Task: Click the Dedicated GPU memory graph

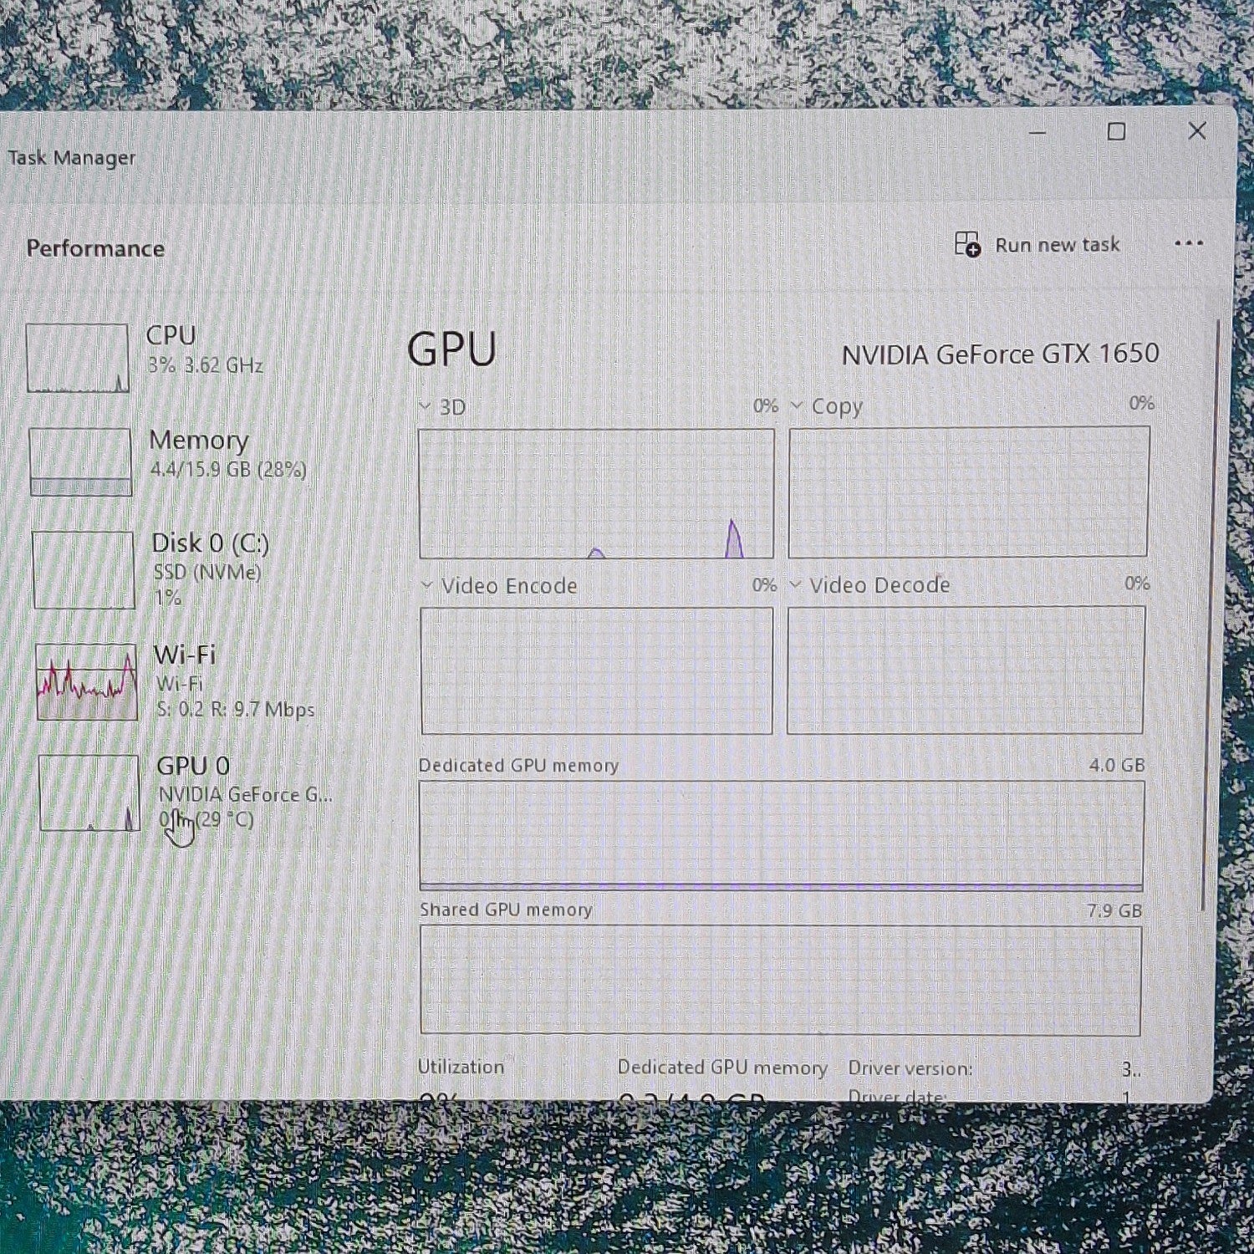Action: [x=782, y=836]
